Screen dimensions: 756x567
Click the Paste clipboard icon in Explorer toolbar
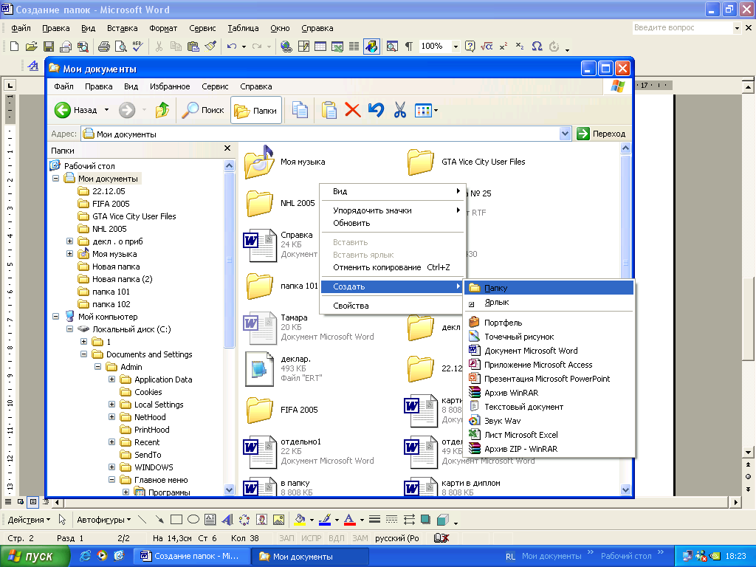[329, 111]
